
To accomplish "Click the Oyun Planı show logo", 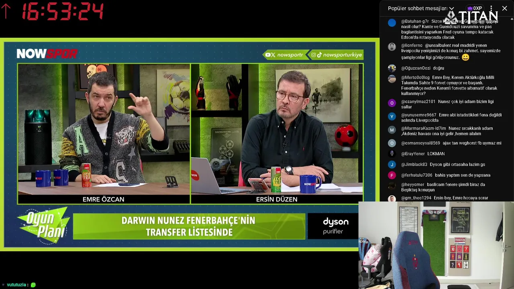I will click(x=43, y=226).
